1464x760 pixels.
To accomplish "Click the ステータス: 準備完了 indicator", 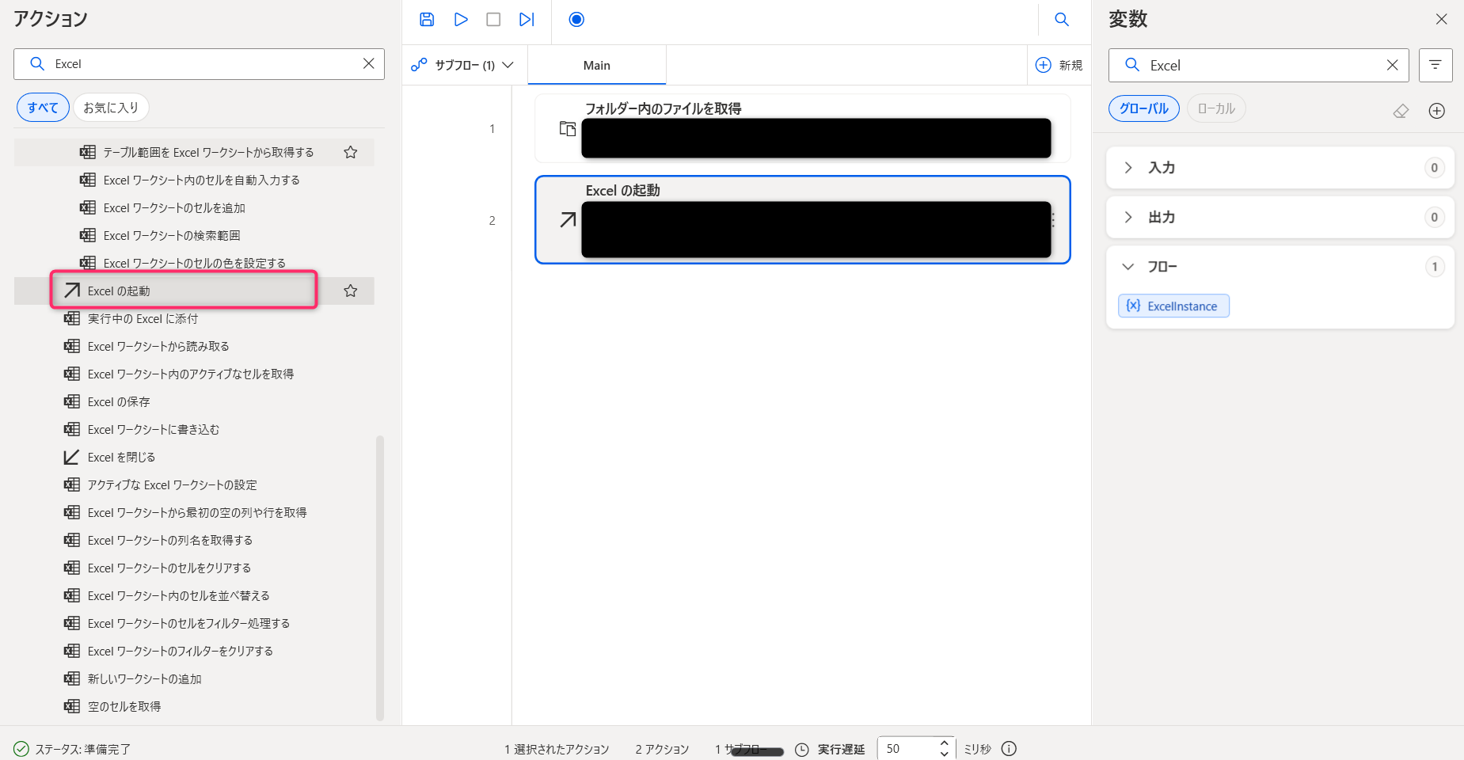I will click(x=72, y=749).
